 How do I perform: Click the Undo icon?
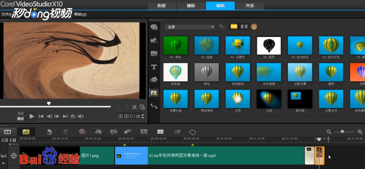(x=49, y=132)
